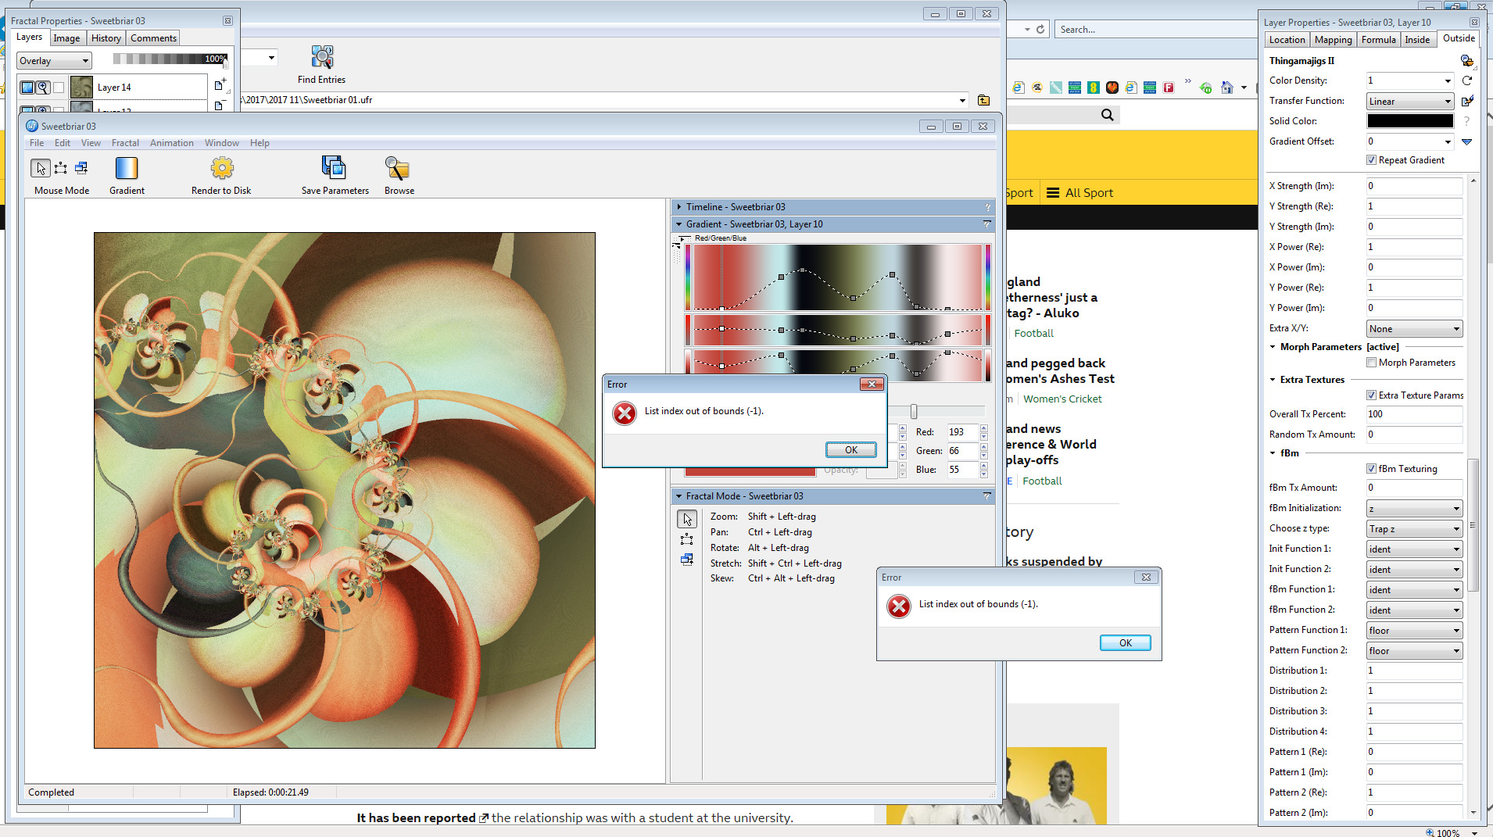Click Find Entries icon in browser window
Screen dimensions: 1493x837
tap(321, 57)
